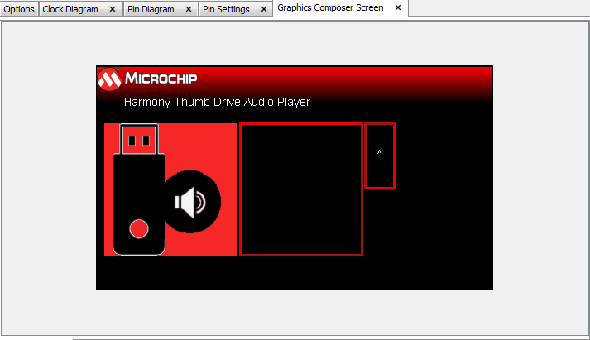The image size is (590, 340).
Task: Close the Graphics Composer Screen tab
Action: [398, 7]
